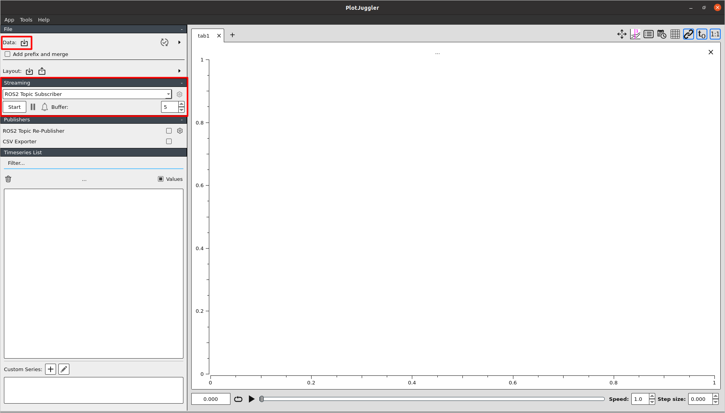Collapse the Streaming section
This screenshot has width=725, height=413.
181,83
